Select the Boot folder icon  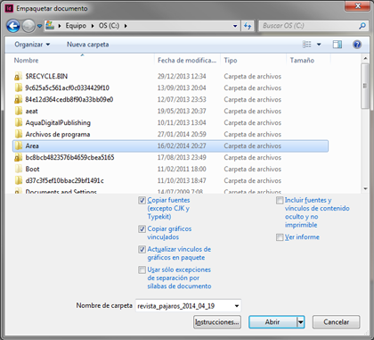[x=19, y=170]
